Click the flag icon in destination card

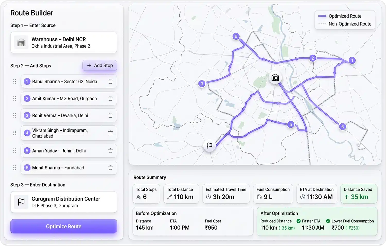coord(21,202)
